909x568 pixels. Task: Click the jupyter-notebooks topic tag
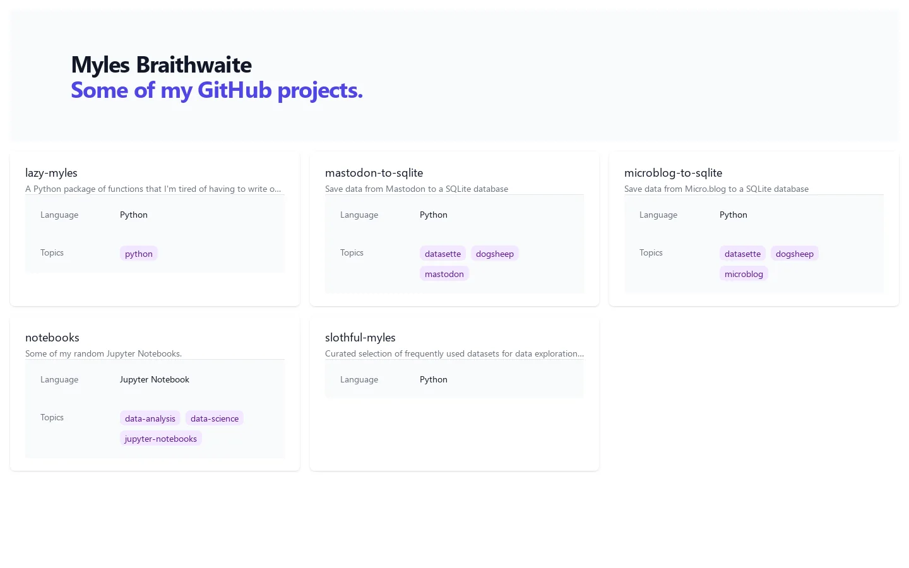(x=161, y=439)
